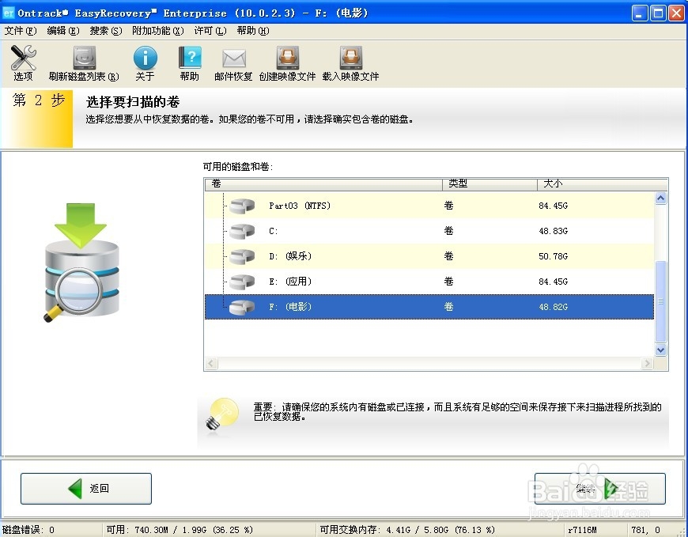Viewport: 688px width, 537px height.
Task: Click the disk icon beside F: (电影)
Action: tap(242, 307)
